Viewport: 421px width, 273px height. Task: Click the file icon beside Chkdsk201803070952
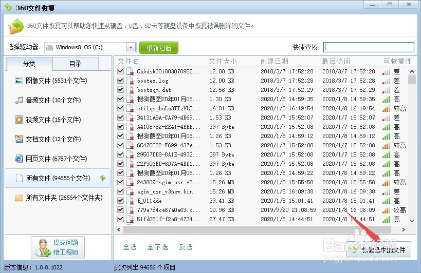click(130, 71)
